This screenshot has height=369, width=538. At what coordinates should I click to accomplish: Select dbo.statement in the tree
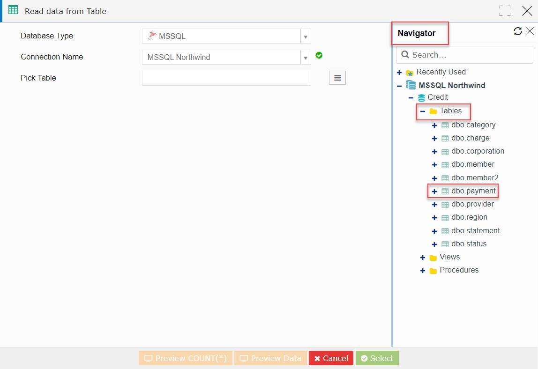[476, 230]
